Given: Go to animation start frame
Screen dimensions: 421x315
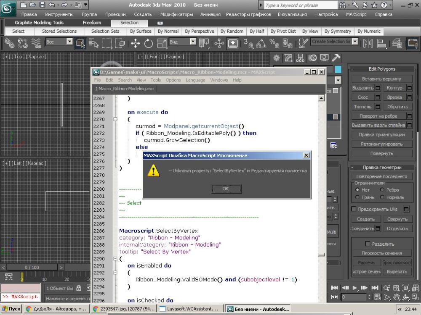Looking at the screenshot, I should (x=335, y=288).
